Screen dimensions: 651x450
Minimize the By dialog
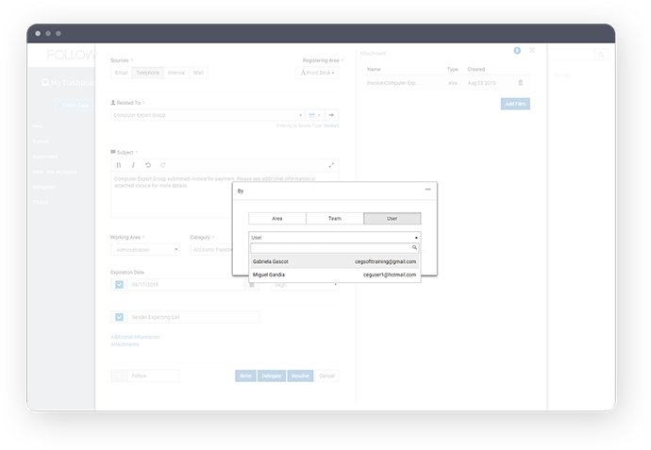click(x=428, y=190)
